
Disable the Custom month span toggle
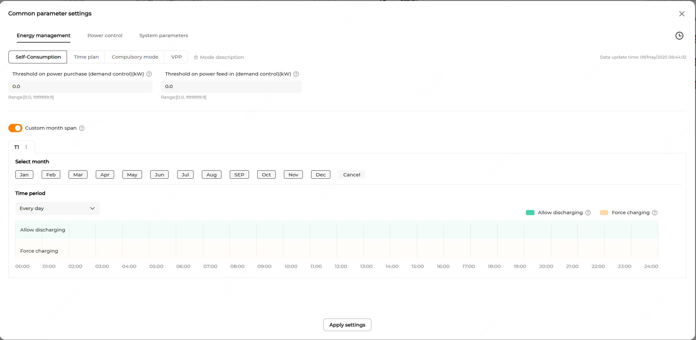[15, 128]
